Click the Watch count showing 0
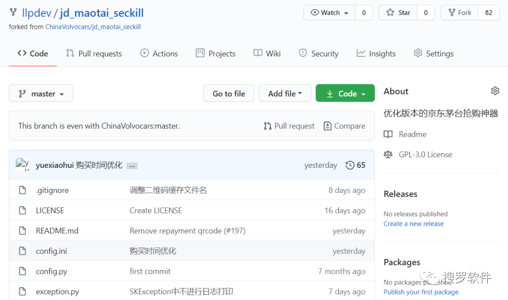 point(364,13)
